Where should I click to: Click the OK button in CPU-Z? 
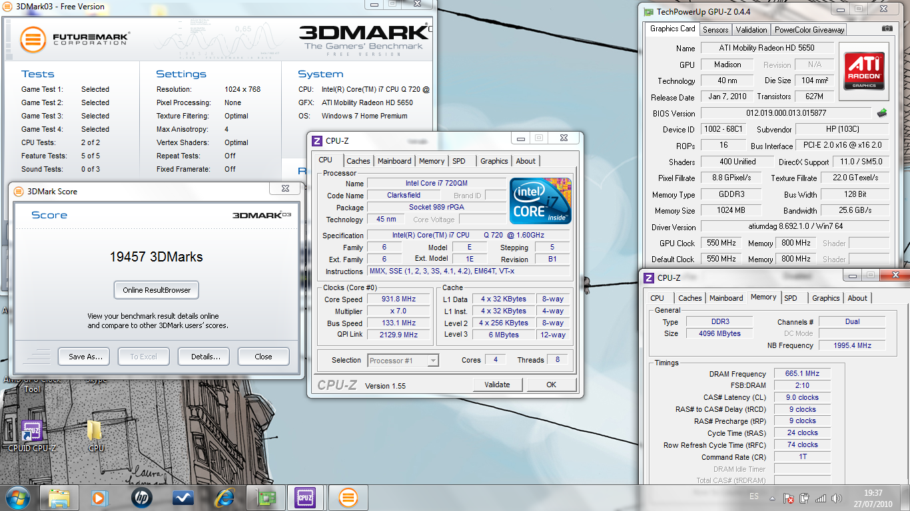551,385
